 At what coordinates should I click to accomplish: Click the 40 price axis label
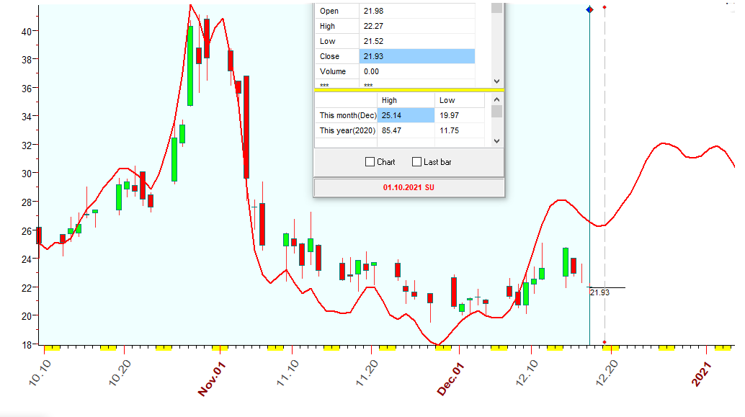27,32
